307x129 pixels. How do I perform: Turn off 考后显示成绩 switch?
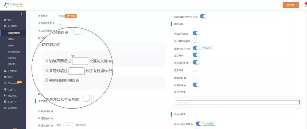pos(196,33)
